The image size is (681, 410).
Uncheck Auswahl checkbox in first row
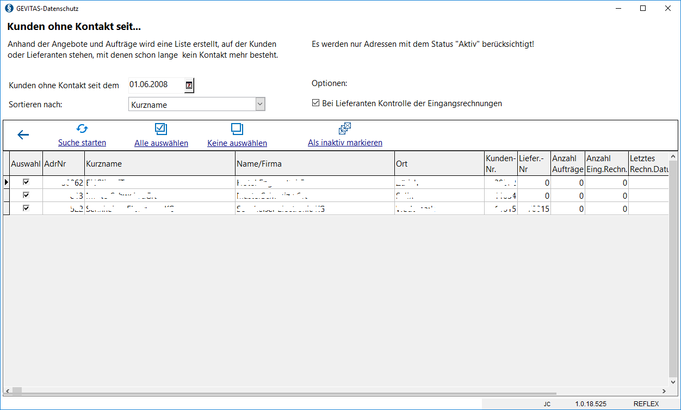tap(26, 182)
